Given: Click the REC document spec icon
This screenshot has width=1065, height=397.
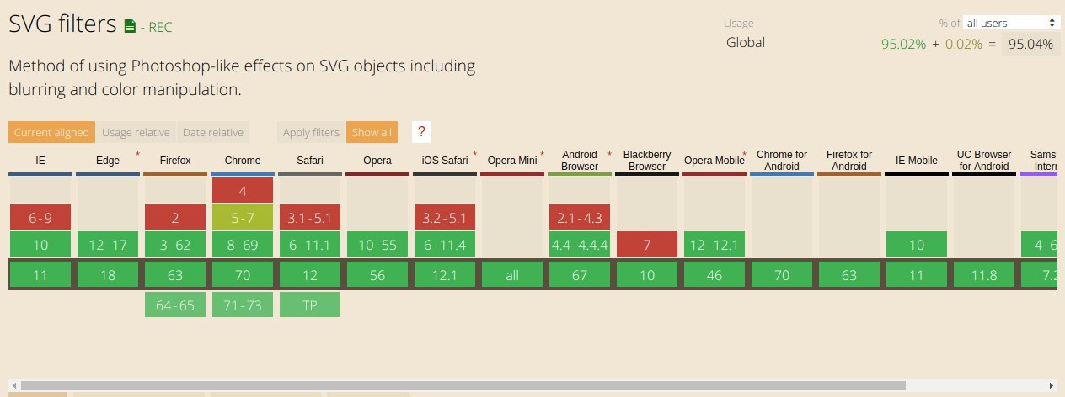Looking at the screenshot, I should (130, 27).
